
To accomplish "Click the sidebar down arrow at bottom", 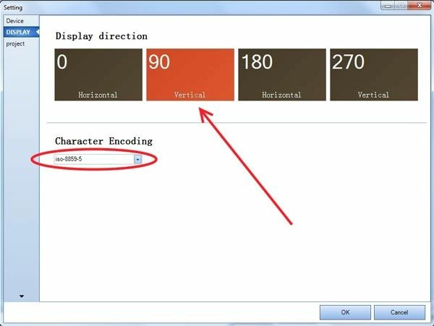I will (x=20, y=296).
